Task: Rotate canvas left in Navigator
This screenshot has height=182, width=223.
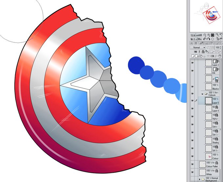Action: point(205,39)
